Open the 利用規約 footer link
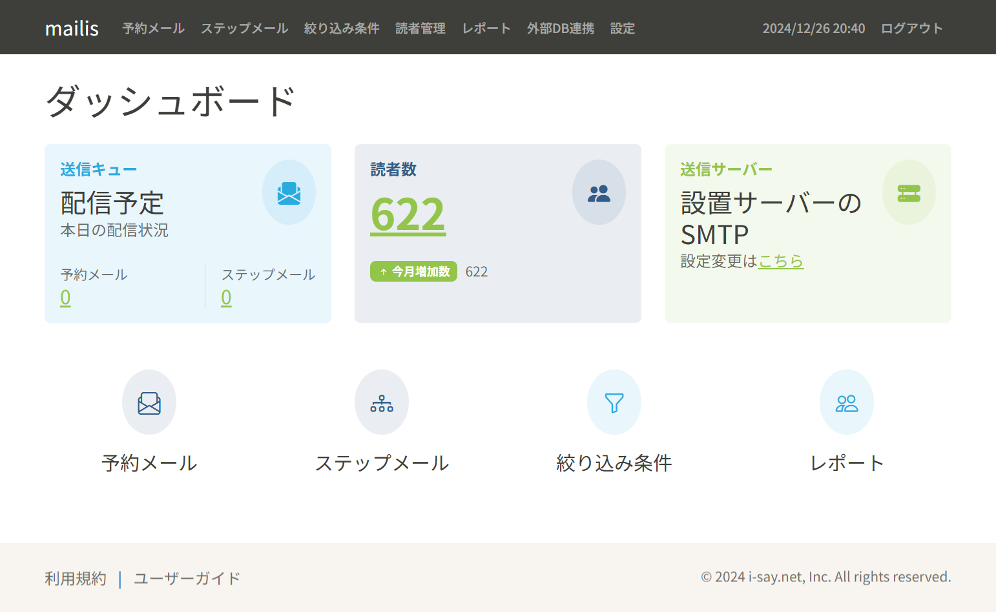Screen dimensions: 996x613 coord(76,578)
